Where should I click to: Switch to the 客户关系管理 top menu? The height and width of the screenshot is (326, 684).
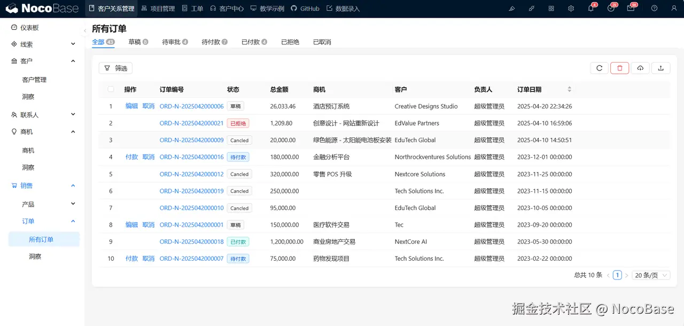(111, 9)
